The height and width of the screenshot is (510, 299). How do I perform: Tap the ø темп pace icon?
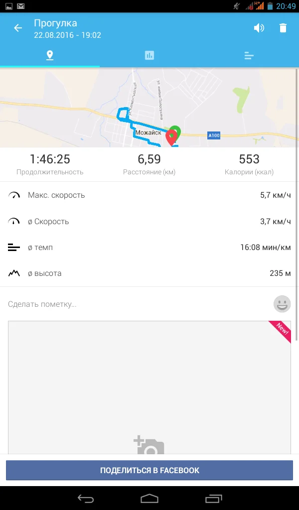14,248
